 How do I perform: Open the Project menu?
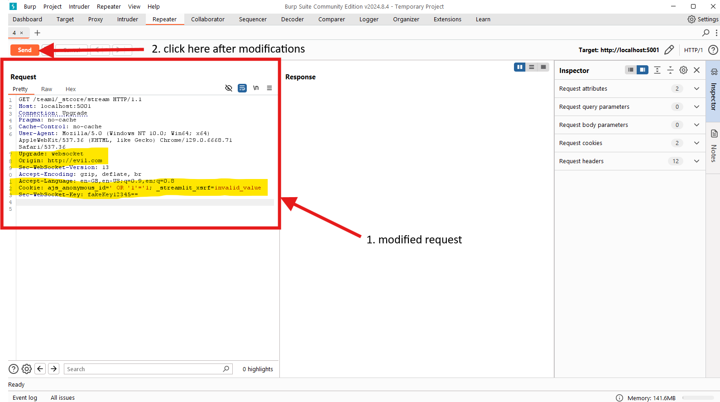coord(53,6)
